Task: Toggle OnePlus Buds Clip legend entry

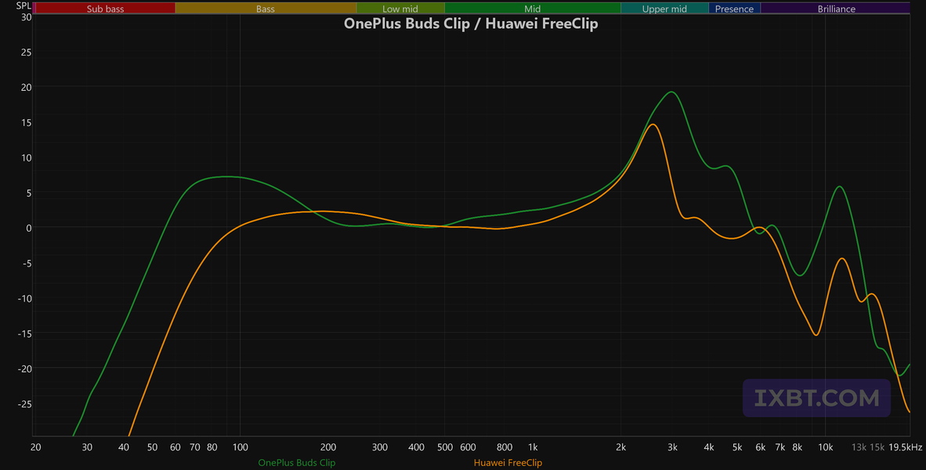Action: [296, 463]
